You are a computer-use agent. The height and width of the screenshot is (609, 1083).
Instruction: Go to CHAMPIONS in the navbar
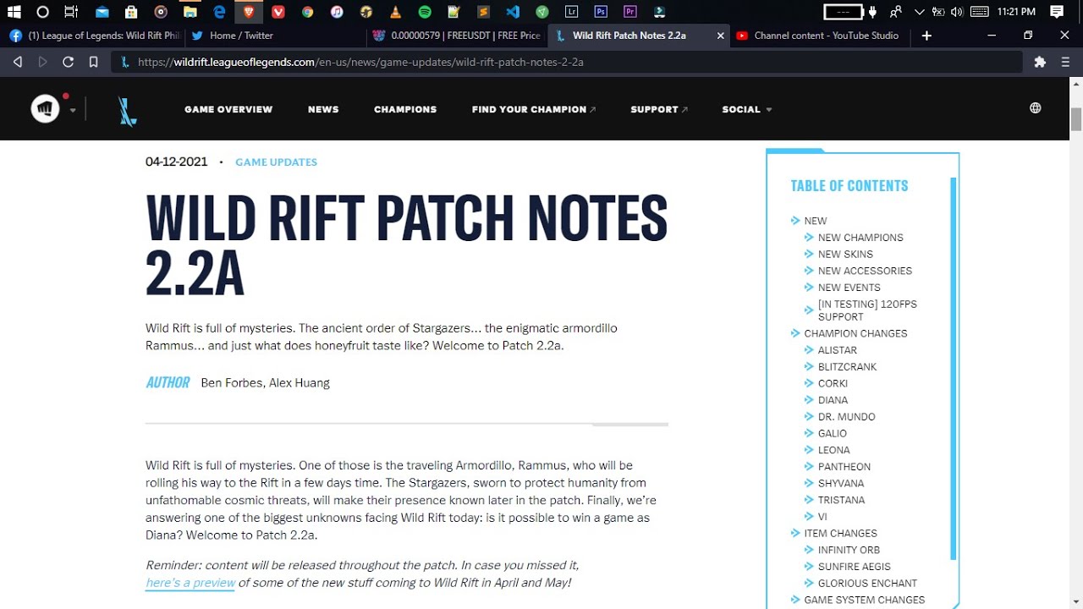(x=405, y=109)
